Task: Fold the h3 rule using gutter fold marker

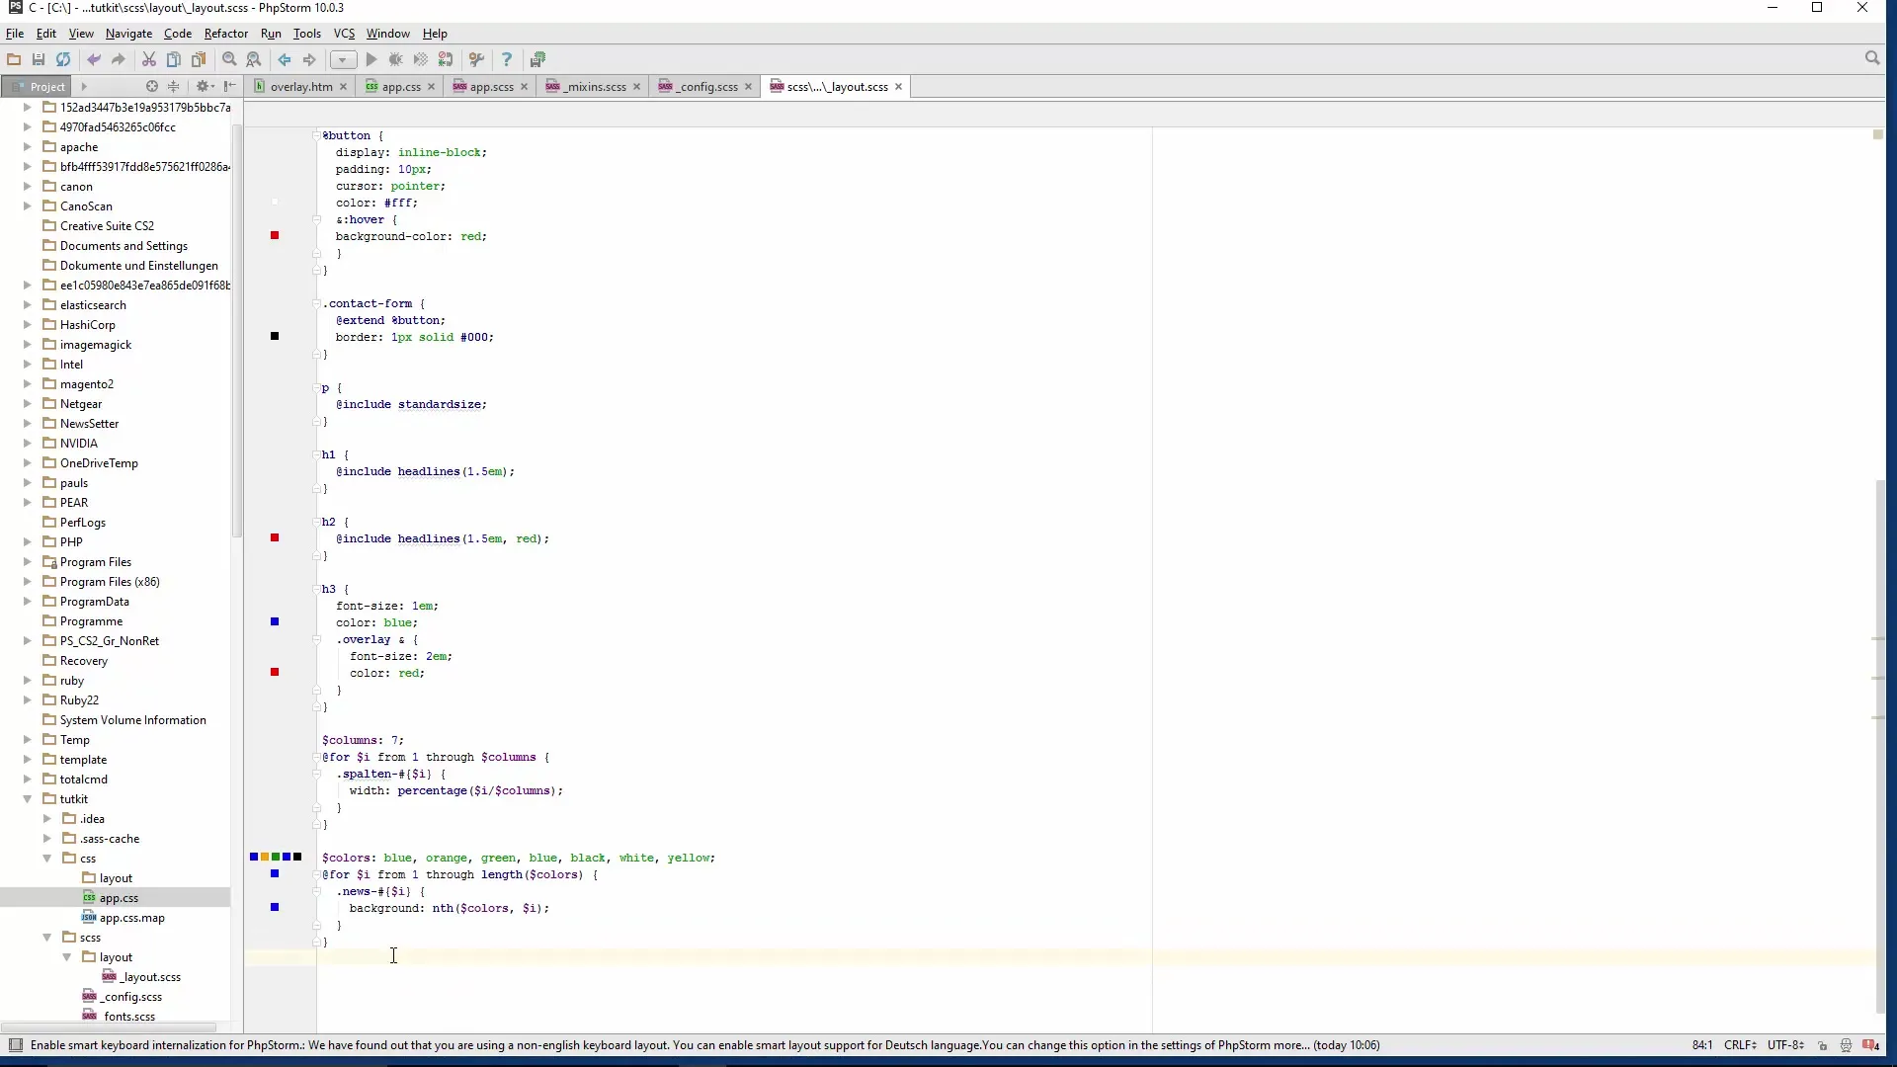Action: pyautogui.click(x=317, y=589)
